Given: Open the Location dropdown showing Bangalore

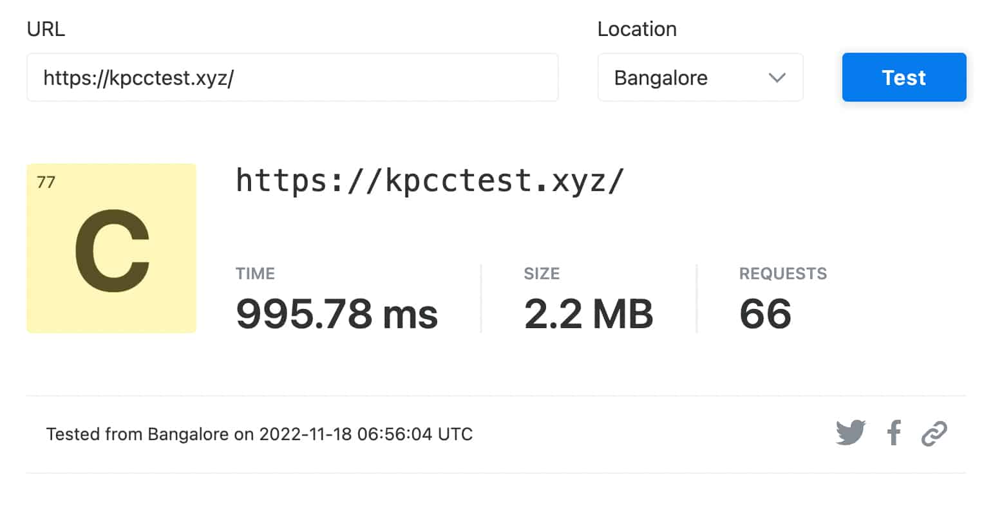Looking at the screenshot, I should [x=699, y=78].
